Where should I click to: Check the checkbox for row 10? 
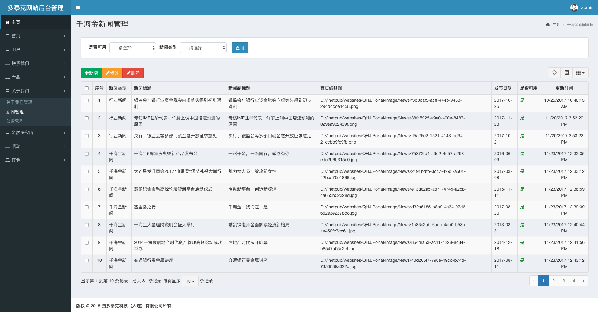tap(87, 261)
